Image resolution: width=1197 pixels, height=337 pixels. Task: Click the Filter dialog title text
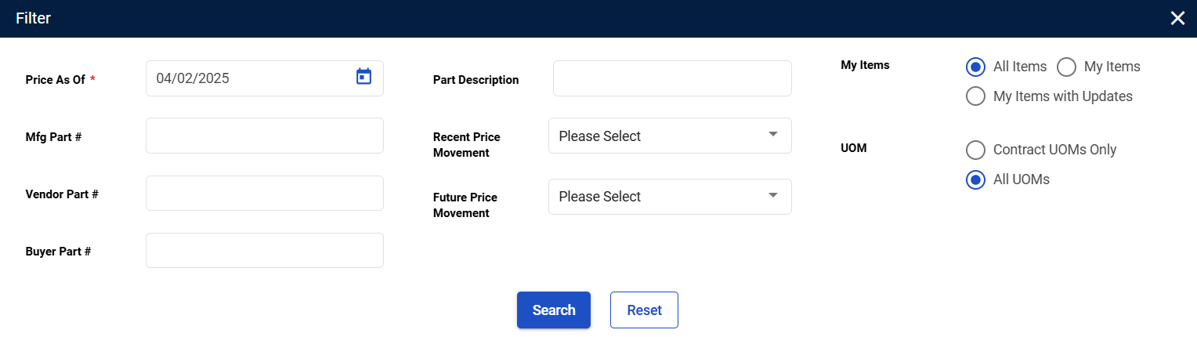click(x=33, y=18)
